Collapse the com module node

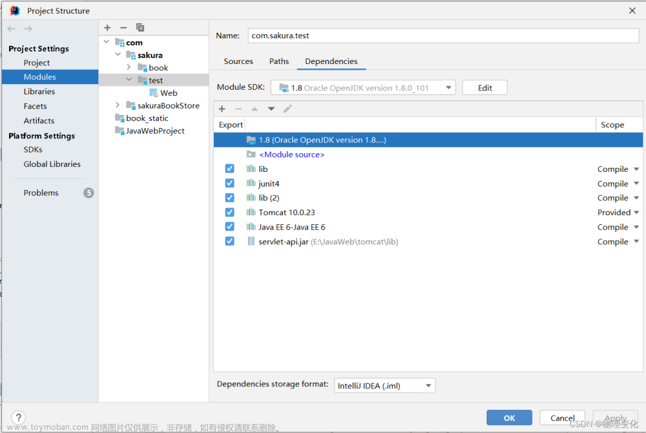point(107,41)
